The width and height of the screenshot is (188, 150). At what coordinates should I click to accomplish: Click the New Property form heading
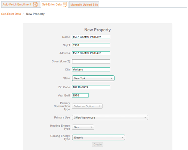point(97,30)
